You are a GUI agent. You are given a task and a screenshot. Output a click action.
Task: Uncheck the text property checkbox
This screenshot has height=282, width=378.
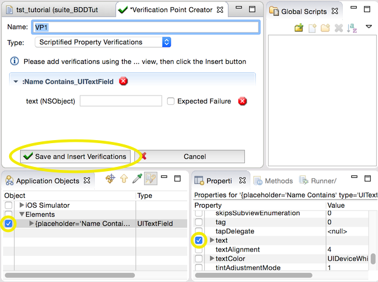pos(199,240)
